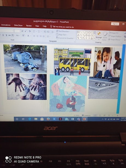
Task: Click the Tell me what you want to do box
Action: (62, 27)
